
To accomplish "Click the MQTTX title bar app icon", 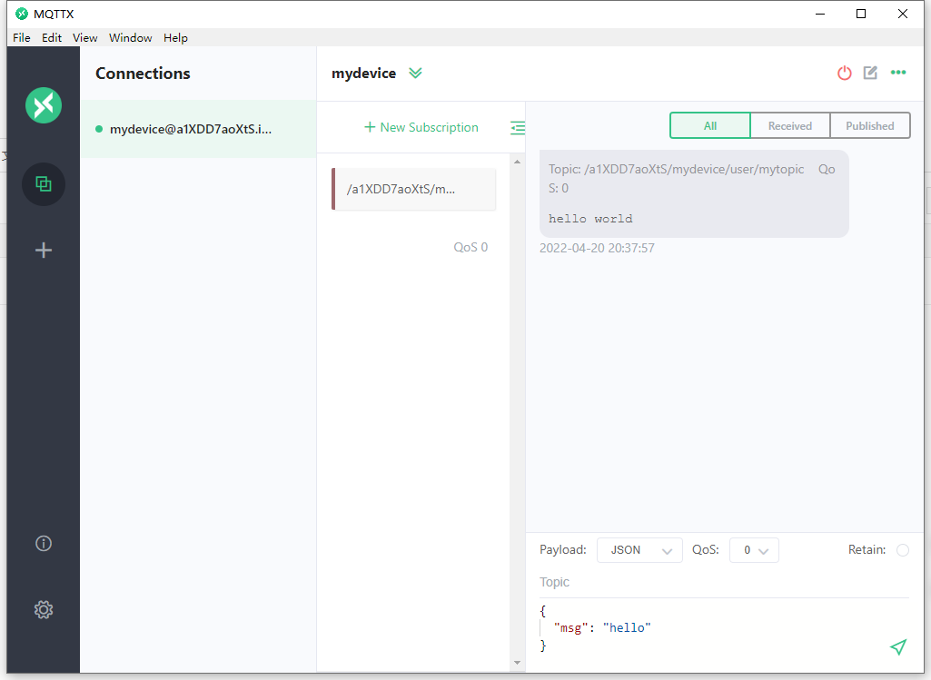I will (x=22, y=14).
